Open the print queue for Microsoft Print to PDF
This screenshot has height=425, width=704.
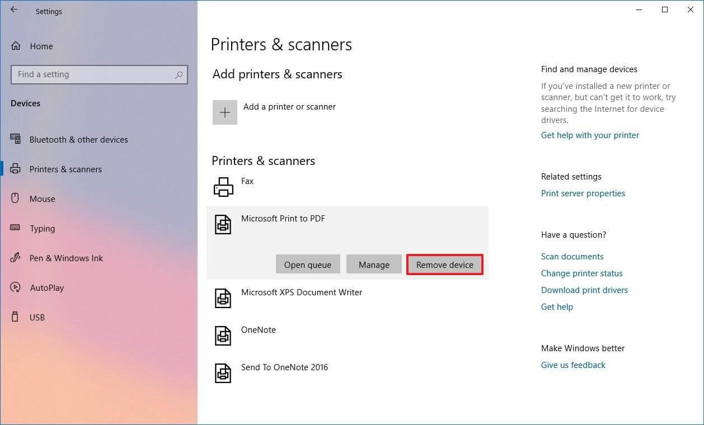308,264
